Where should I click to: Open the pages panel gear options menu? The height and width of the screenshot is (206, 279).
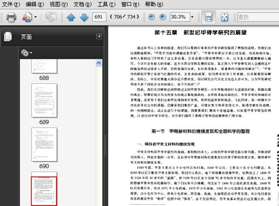coord(26,53)
